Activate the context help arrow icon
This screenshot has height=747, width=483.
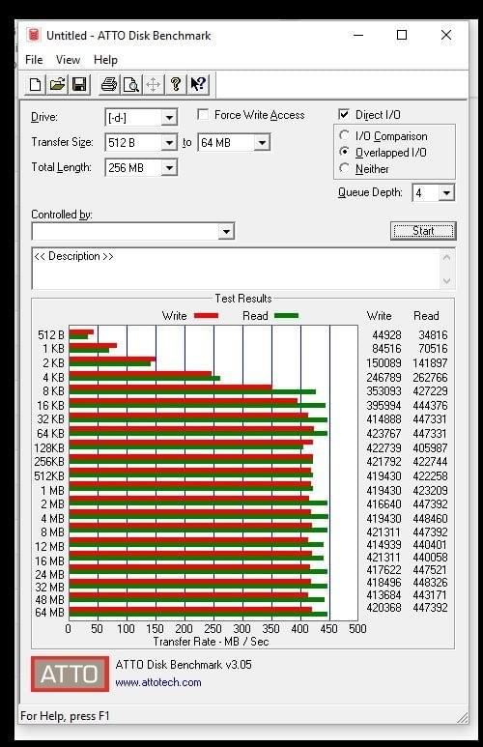click(198, 85)
